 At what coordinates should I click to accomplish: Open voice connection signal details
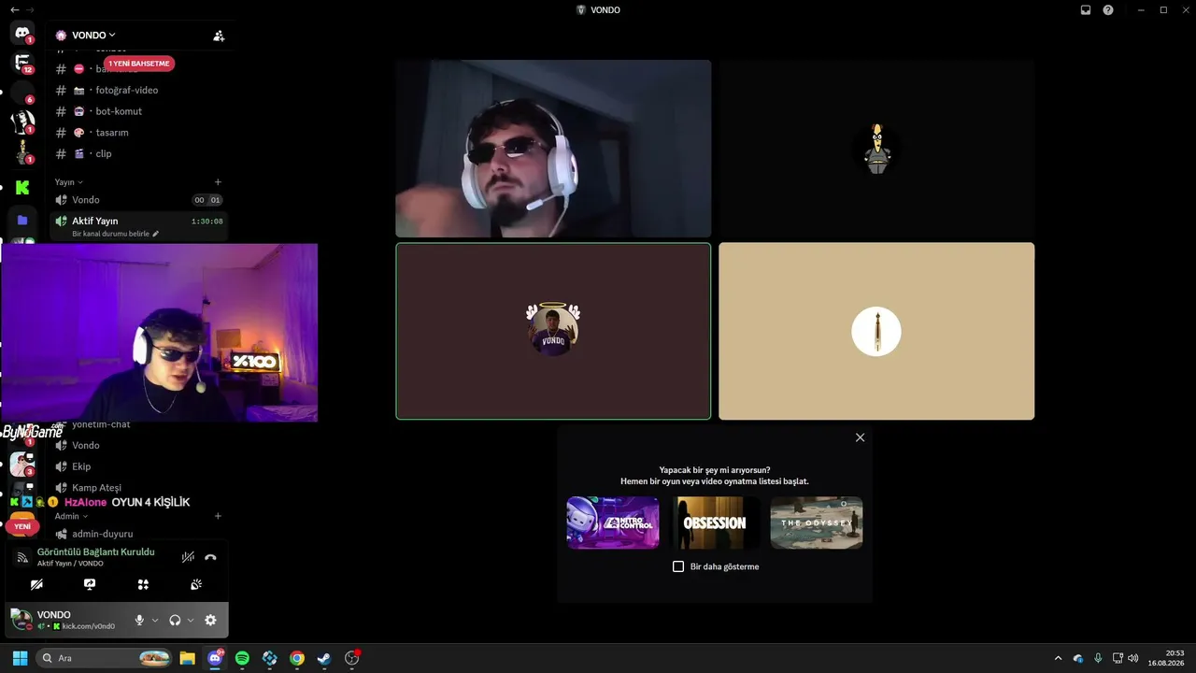[x=22, y=557]
